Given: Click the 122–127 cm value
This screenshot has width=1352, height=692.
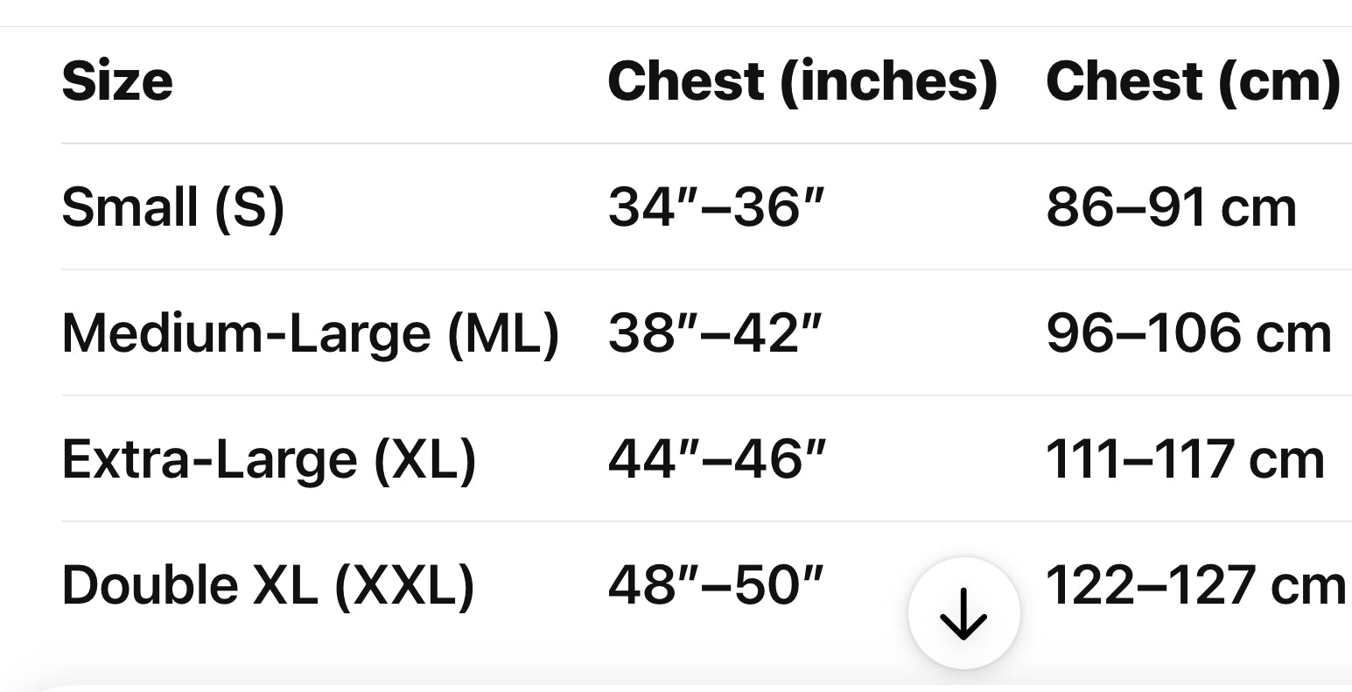Looking at the screenshot, I should tap(1195, 586).
